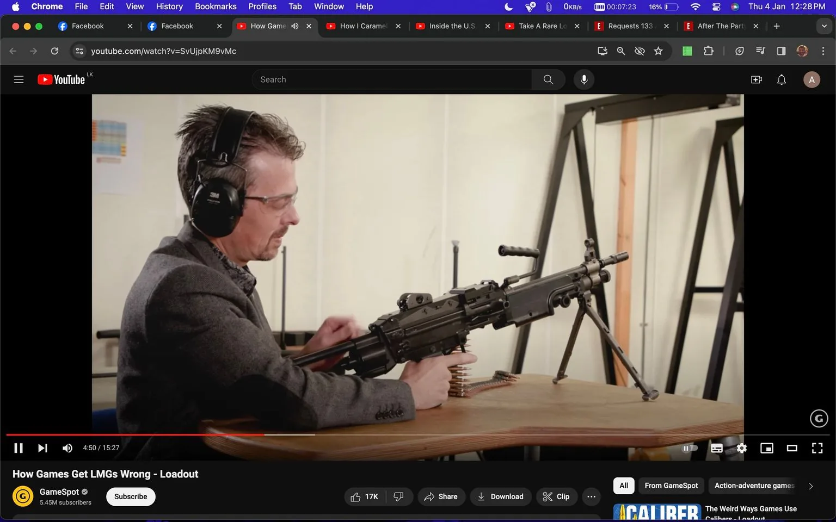Open the Bookmarks menu

click(216, 6)
